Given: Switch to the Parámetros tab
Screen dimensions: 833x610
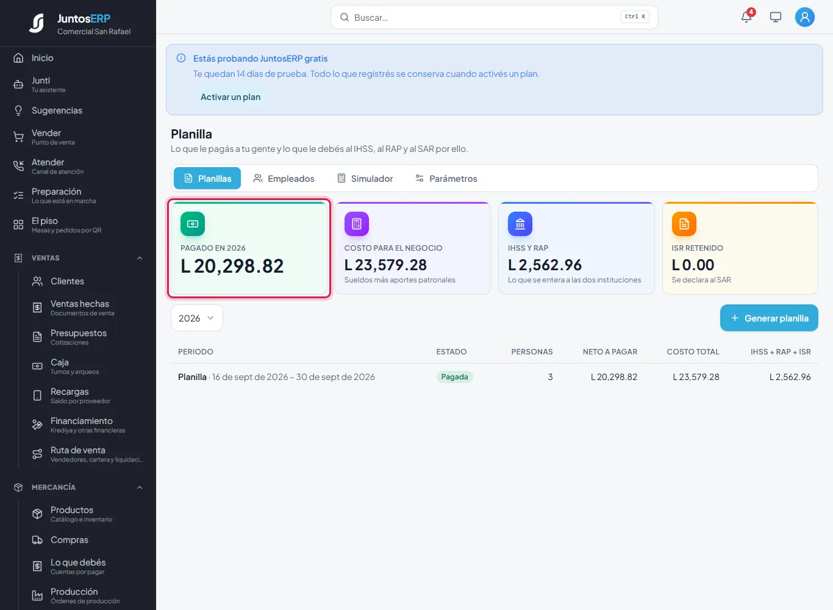Looking at the screenshot, I should (446, 178).
